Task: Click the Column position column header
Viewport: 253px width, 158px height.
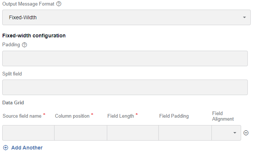Action: (x=72, y=116)
